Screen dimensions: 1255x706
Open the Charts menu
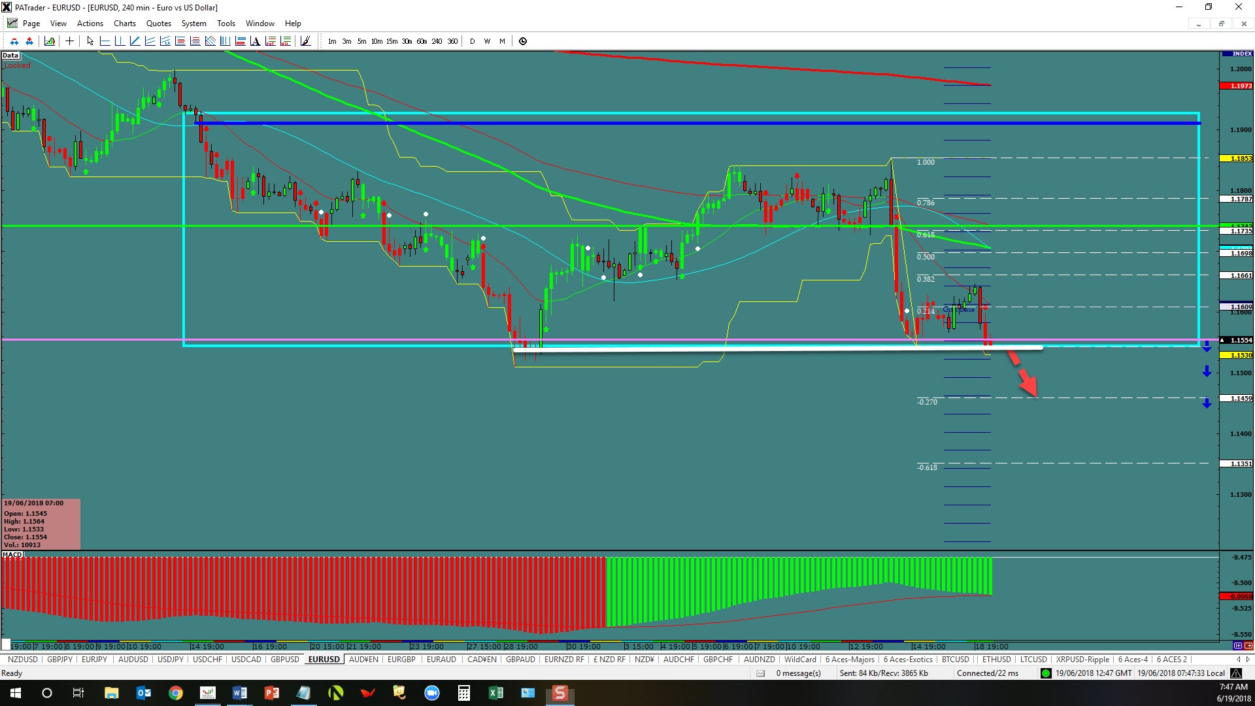[125, 24]
